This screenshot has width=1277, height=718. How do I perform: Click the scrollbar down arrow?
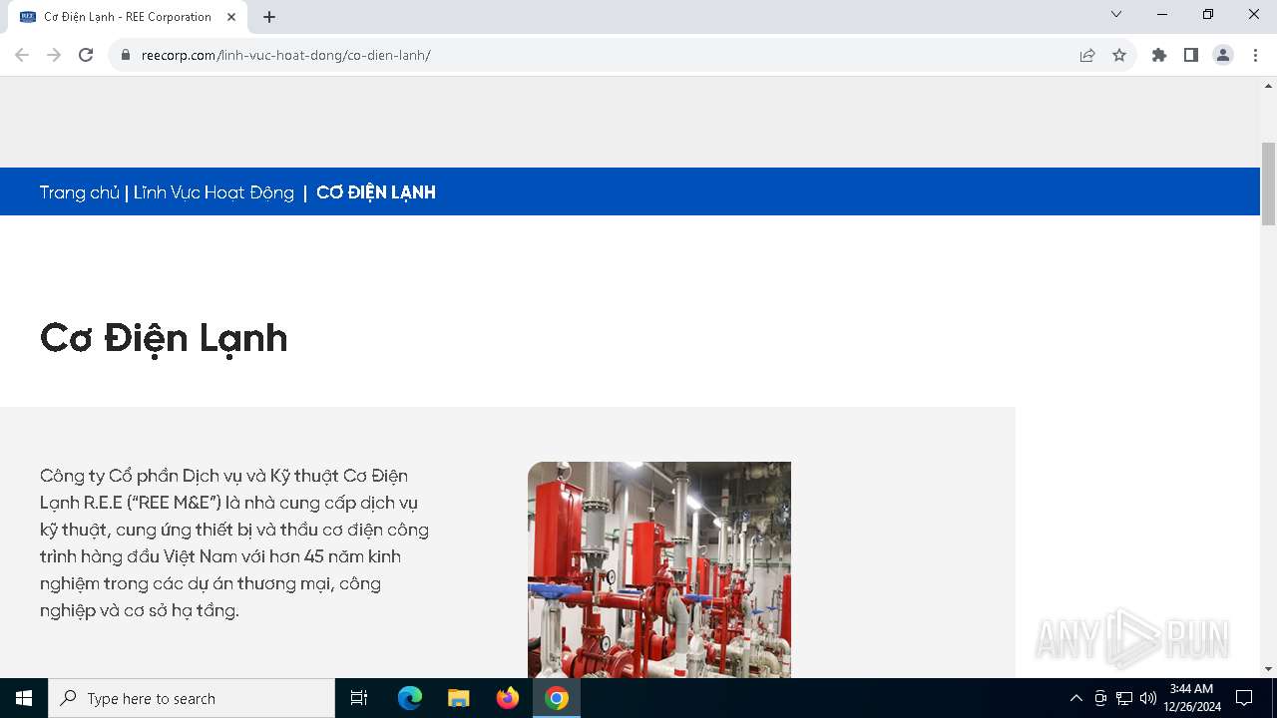coord(1268,669)
